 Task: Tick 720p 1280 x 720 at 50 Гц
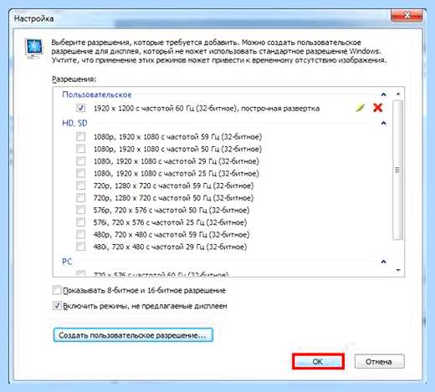click(81, 198)
